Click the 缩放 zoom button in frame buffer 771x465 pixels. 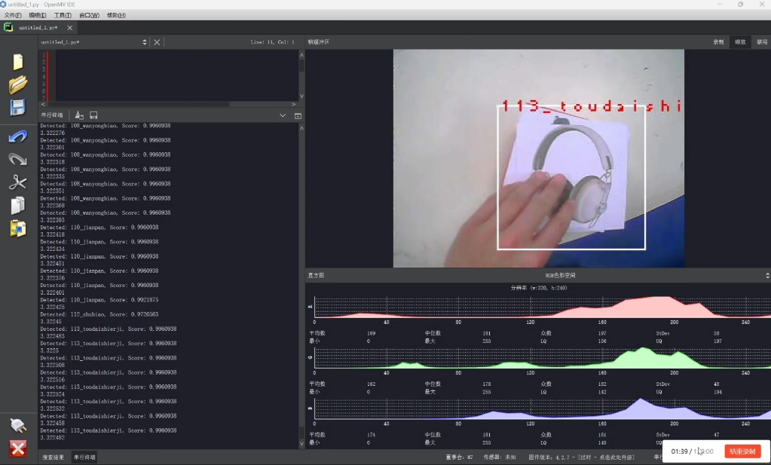740,42
